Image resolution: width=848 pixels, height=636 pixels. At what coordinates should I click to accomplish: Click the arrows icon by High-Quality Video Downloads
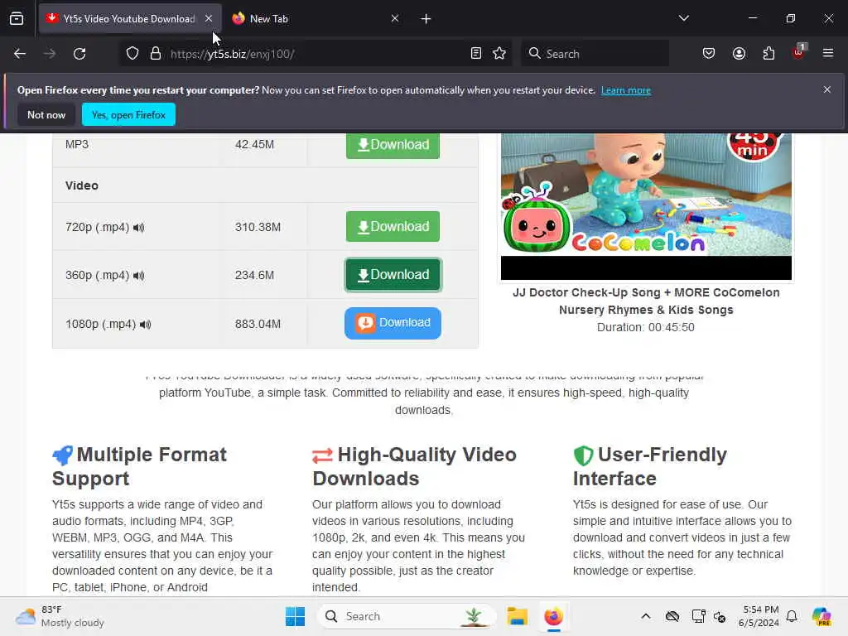pyautogui.click(x=322, y=456)
